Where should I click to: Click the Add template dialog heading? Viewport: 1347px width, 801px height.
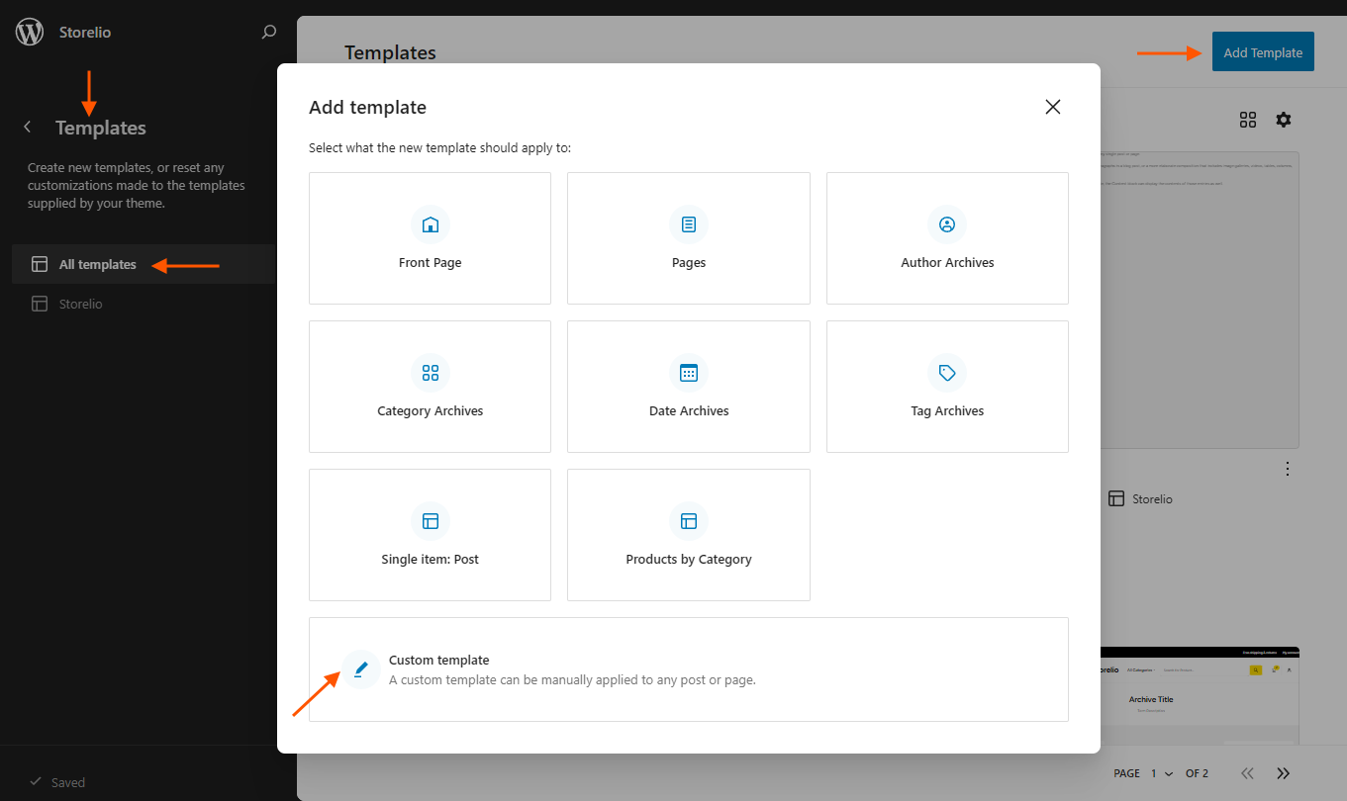(x=367, y=107)
